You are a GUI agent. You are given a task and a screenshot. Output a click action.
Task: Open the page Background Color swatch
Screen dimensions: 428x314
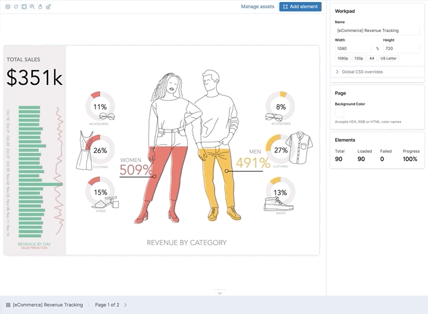click(340, 114)
